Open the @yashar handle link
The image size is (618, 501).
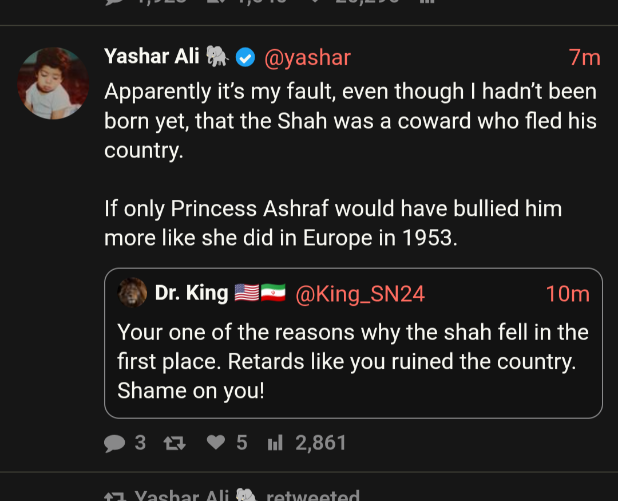[x=307, y=57]
